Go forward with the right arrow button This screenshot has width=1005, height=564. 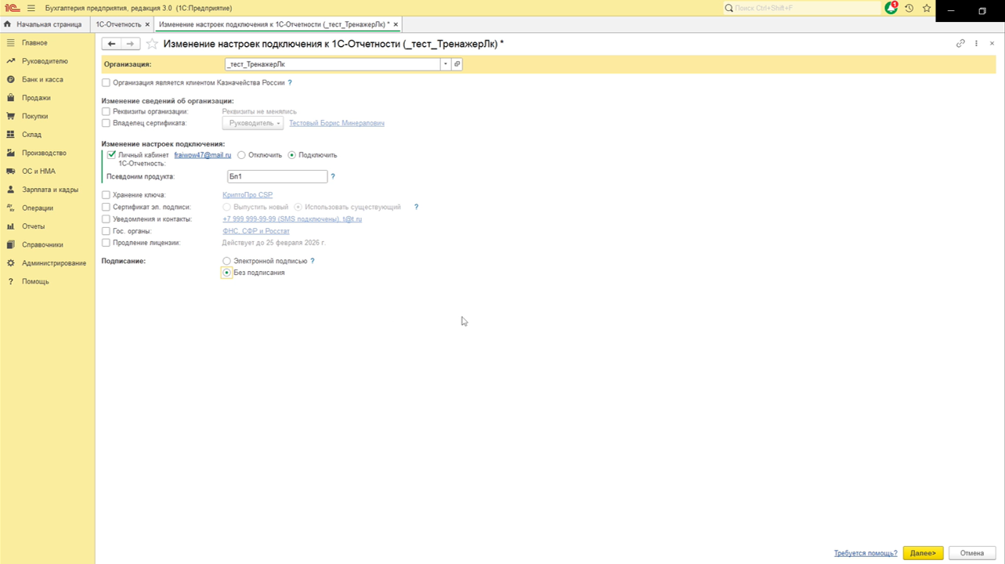[131, 44]
